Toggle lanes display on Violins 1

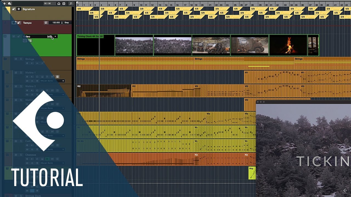[x=57, y=77]
